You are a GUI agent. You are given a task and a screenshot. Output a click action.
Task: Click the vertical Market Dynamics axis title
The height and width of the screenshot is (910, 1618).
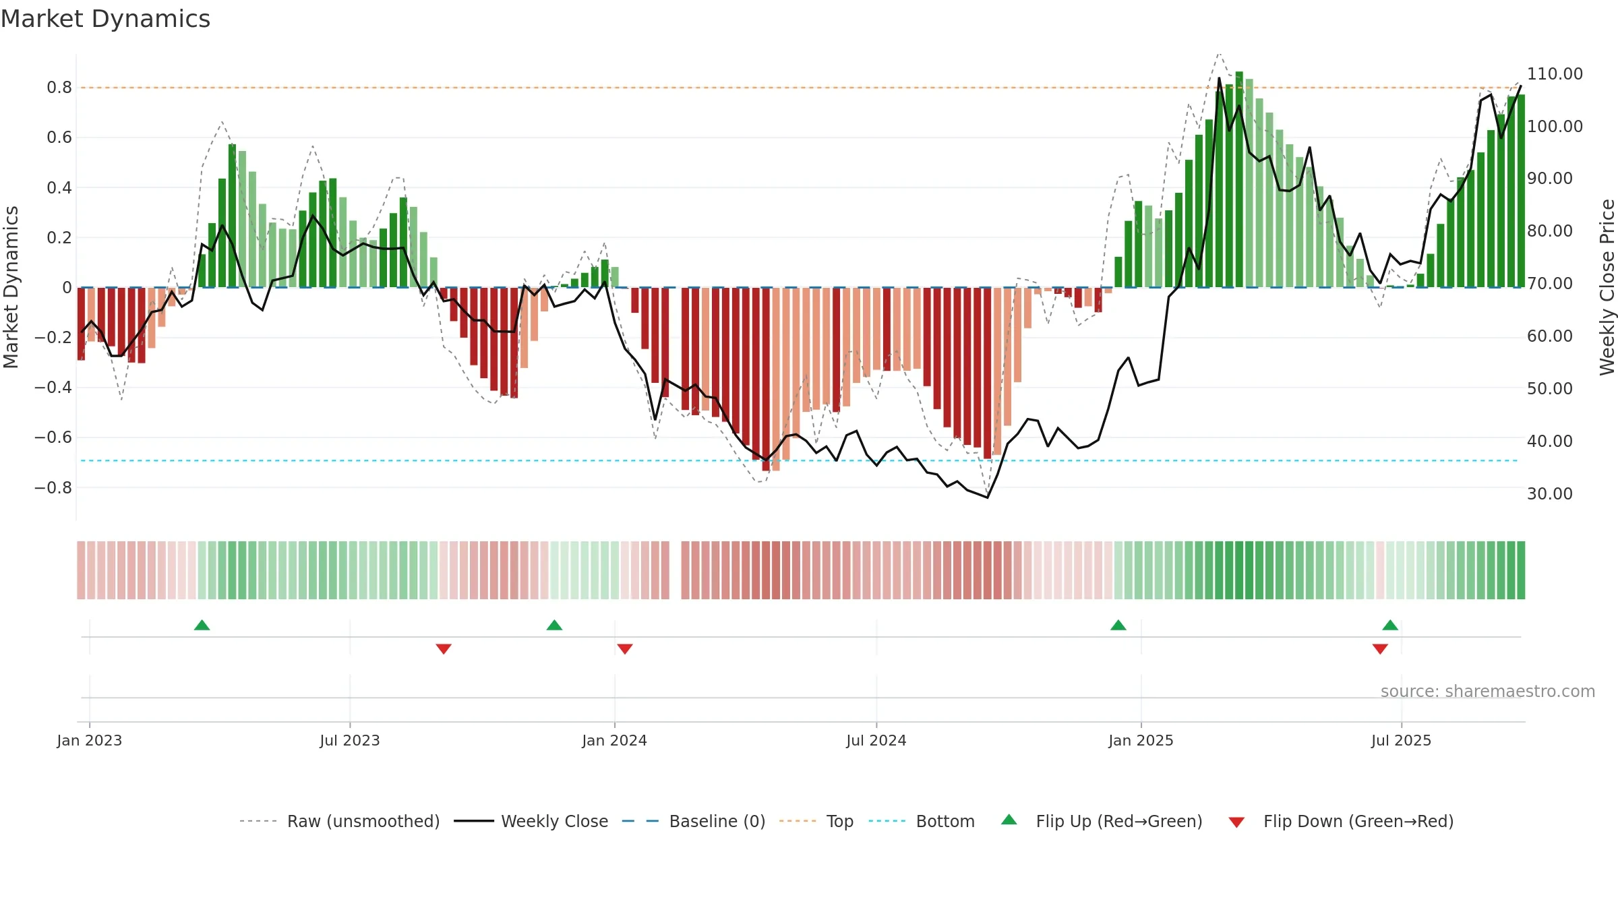[11, 287]
